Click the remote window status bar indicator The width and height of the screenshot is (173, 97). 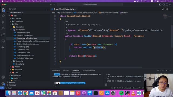(2, 88)
